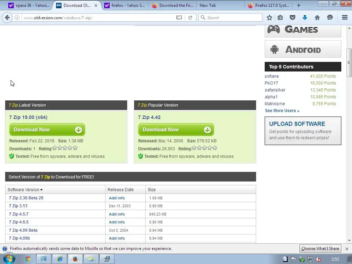This screenshot has height=264, width=352.
Task: Open contributor safarisilver profile
Action: coord(275,90)
